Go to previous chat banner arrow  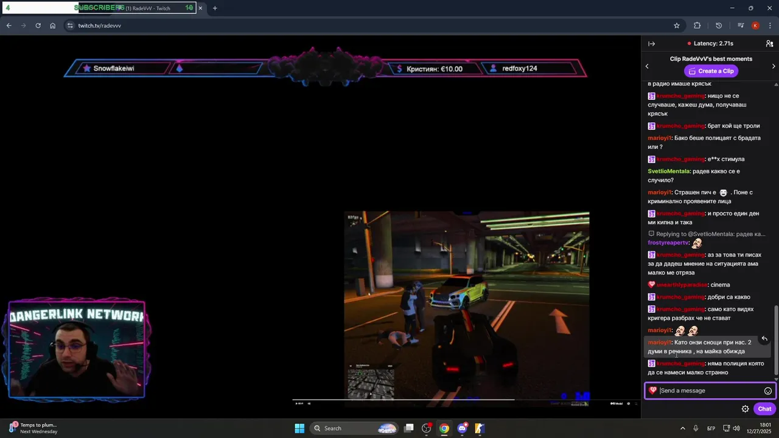647,66
